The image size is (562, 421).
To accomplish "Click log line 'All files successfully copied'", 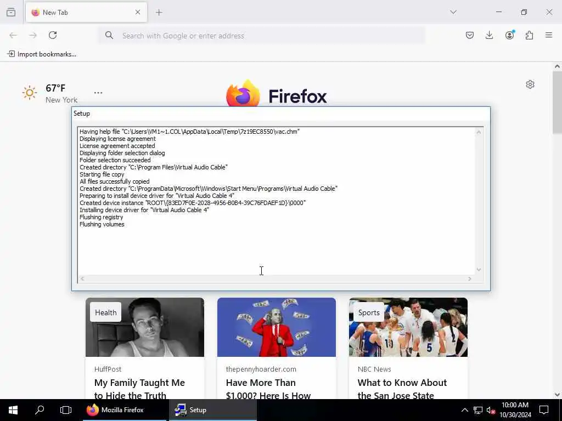I will (x=114, y=181).
